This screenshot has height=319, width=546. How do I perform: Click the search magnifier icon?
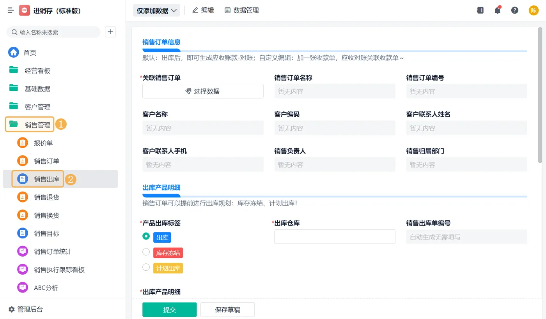point(14,32)
